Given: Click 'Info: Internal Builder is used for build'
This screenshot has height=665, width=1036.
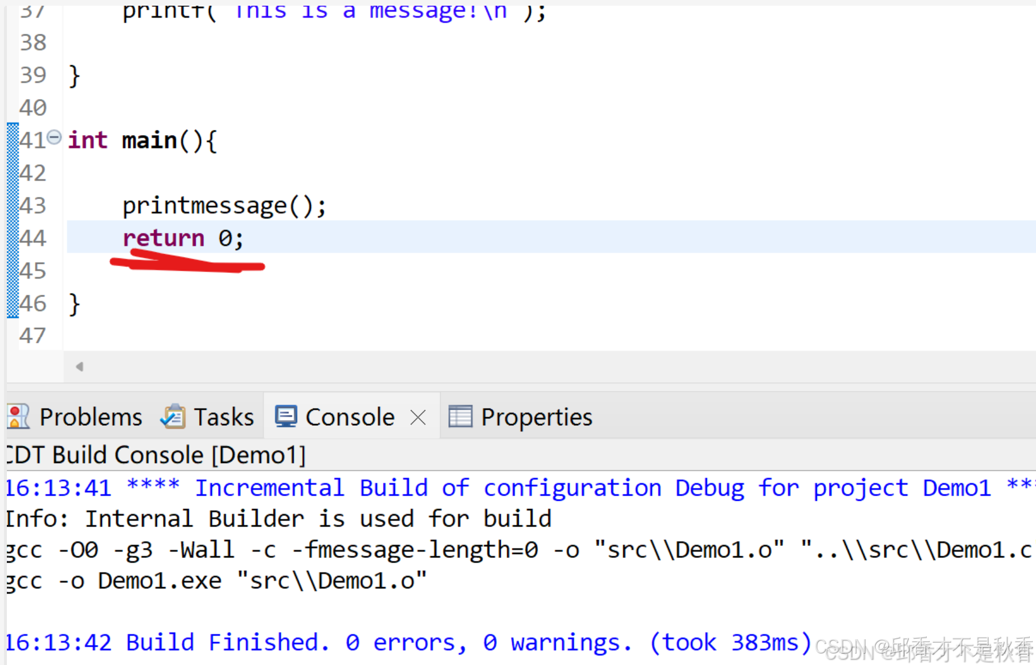Looking at the screenshot, I should 279,519.
